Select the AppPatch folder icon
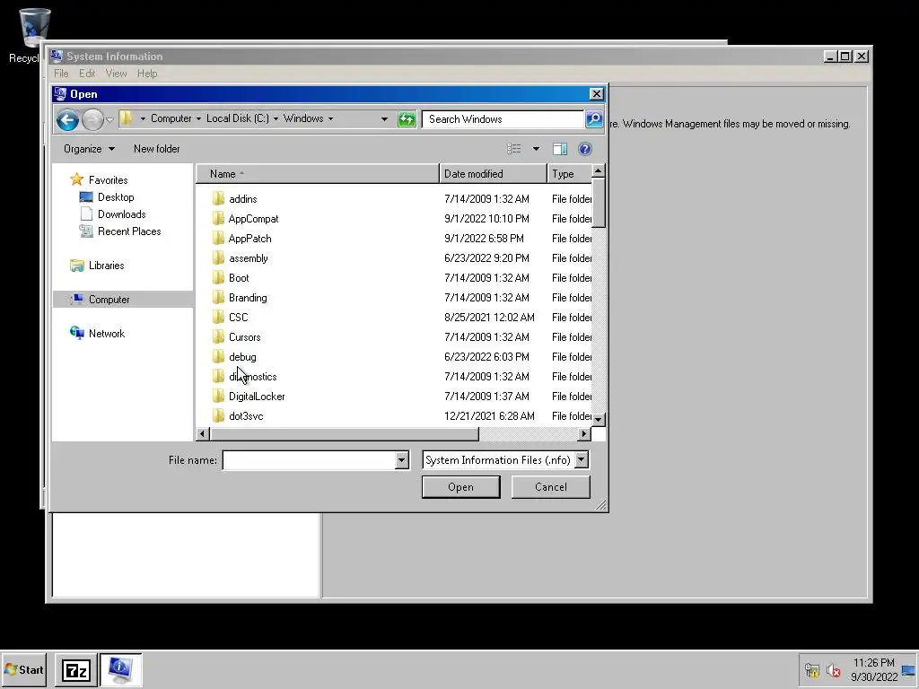The width and height of the screenshot is (919, 689). pyautogui.click(x=218, y=239)
